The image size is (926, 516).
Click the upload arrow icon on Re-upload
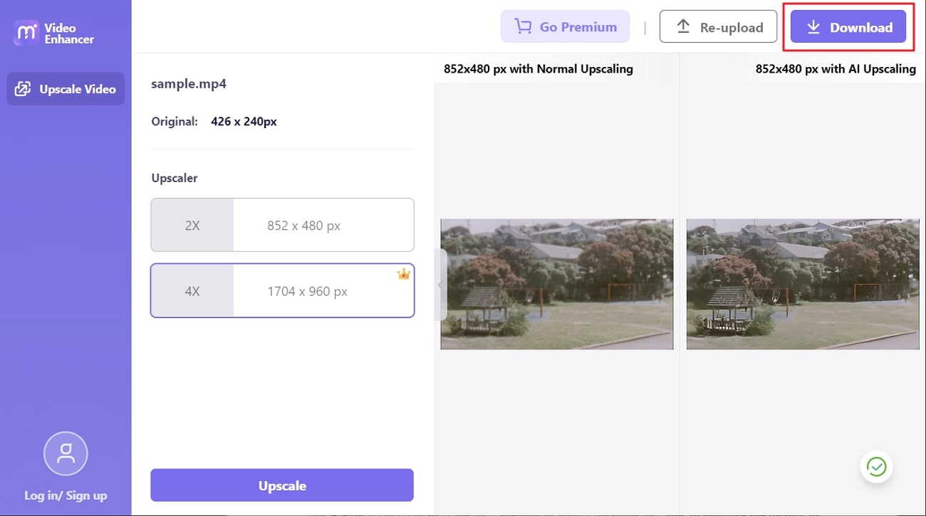(683, 27)
